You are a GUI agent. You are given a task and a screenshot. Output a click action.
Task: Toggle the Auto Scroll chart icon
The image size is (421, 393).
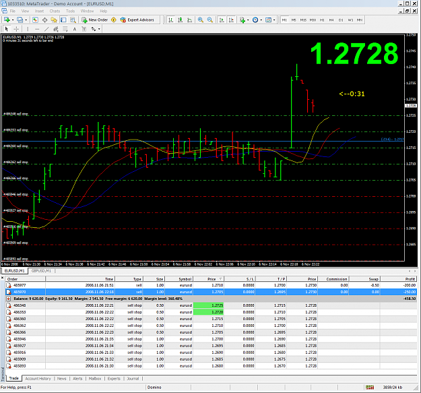(x=222, y=20)
